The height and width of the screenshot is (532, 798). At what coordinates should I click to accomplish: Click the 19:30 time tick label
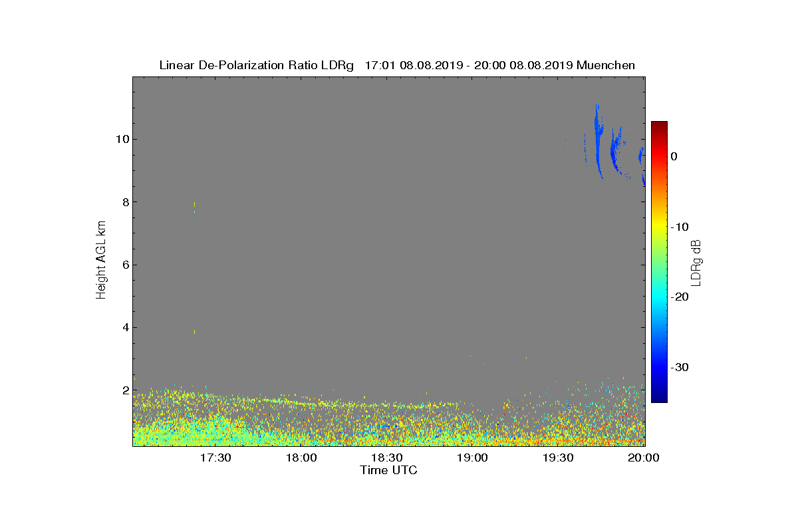pos(559,458)
